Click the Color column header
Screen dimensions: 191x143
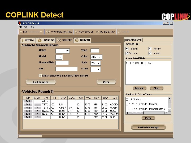coord(97,98)
